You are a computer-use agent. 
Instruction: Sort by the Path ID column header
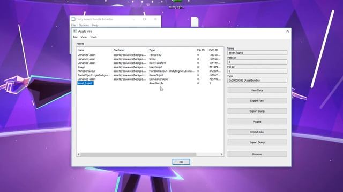(x=213, y=50)
